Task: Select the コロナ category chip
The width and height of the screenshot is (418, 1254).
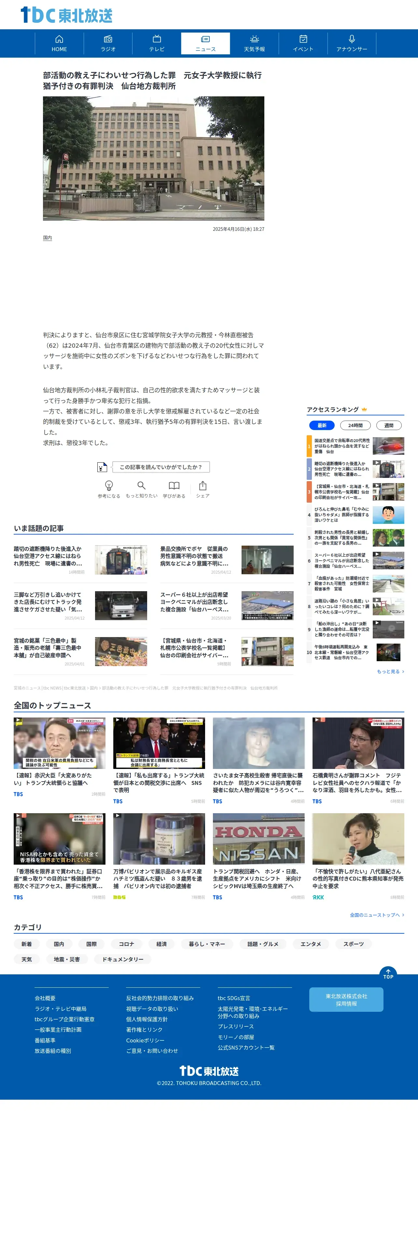Action: tap(127, 944)
